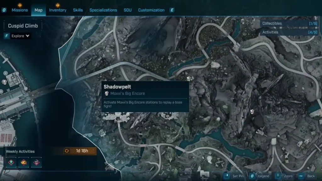Click Back to close the map

311,176
